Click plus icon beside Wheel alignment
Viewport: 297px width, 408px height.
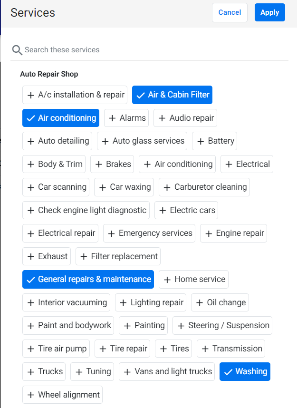[31, 395]
